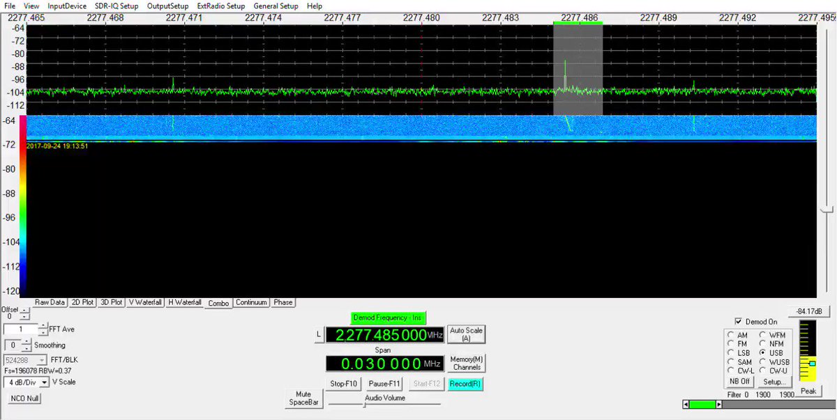Click the Audio Volume slider
This screenshot has height=420, width=837.
click(364, 403)
